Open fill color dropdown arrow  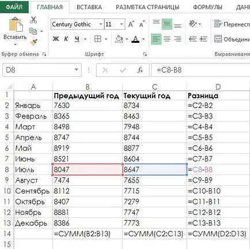(127, 39)
